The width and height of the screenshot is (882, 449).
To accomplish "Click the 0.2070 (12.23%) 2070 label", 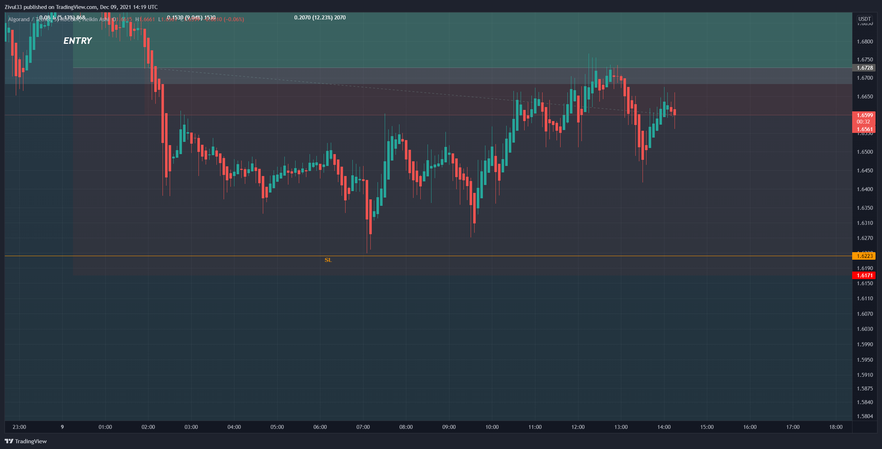I will 320,18.
